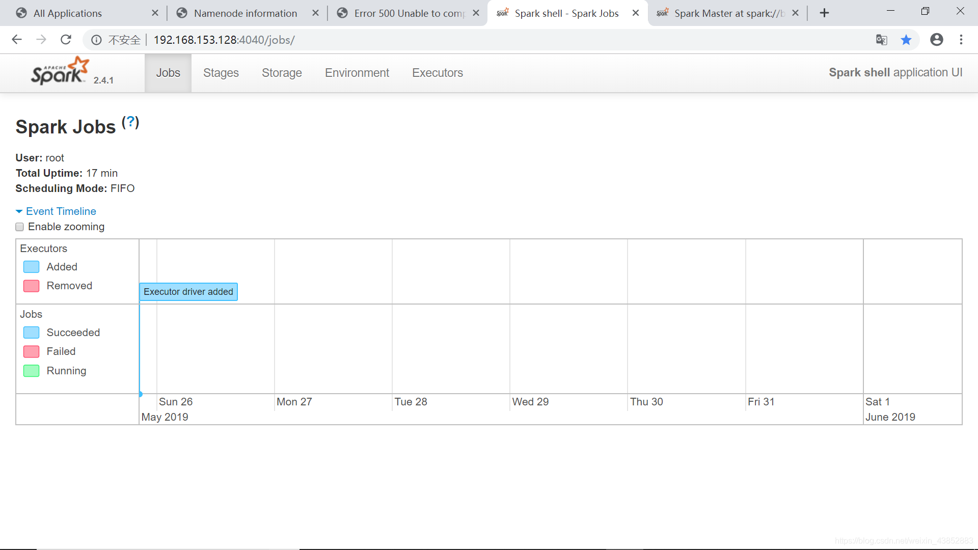
Task: Click the Running jobs color swatch
Action: (32, 371)
